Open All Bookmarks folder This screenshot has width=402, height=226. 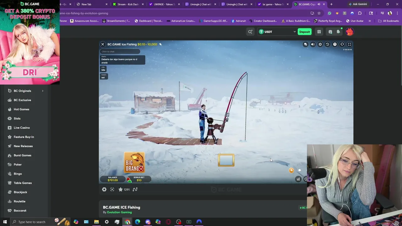click(388, 21)
